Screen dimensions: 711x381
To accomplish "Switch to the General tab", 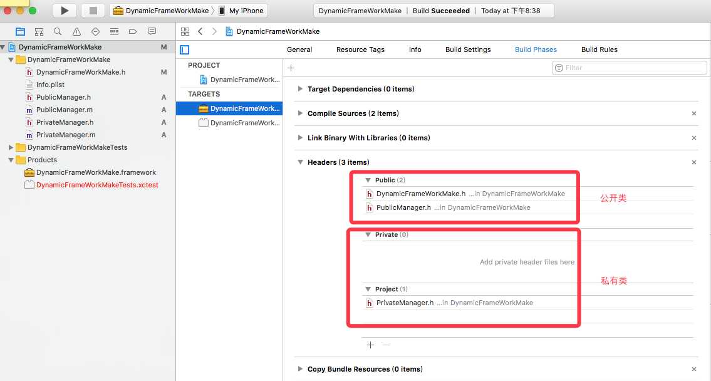I will [x=299, y=50].
